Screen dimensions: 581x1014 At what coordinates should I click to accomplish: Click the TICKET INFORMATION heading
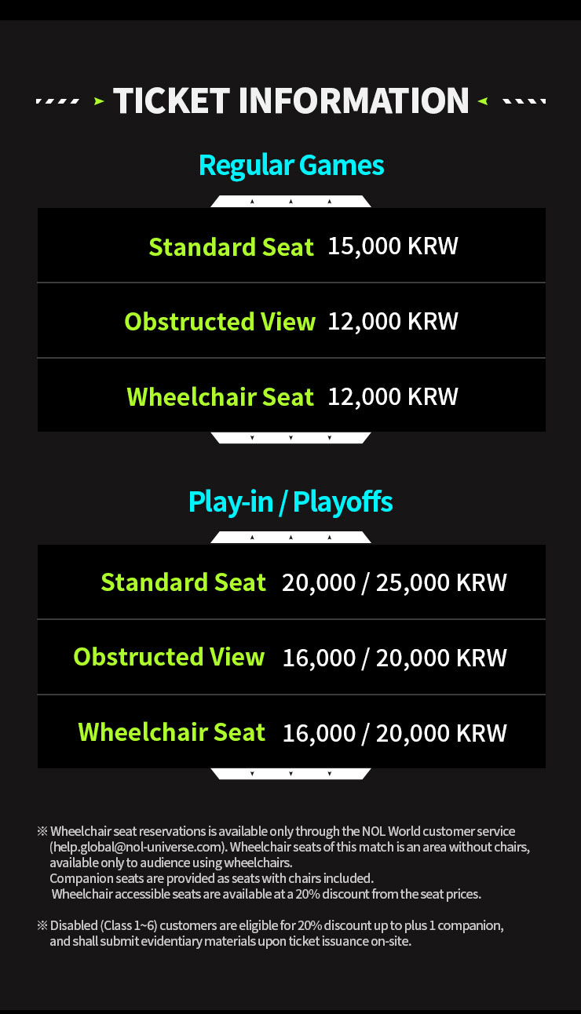pyautogui.click(x=291, y=101)
